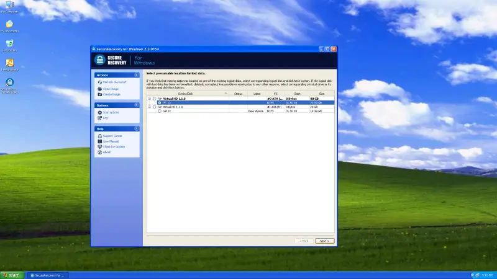This screenshot has height=279, width=497.
Task: Click the Create Image icon
Action: [99, 94]
